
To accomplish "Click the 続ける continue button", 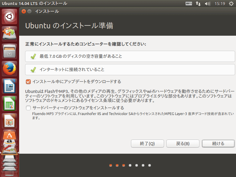I will coord(218,144).
